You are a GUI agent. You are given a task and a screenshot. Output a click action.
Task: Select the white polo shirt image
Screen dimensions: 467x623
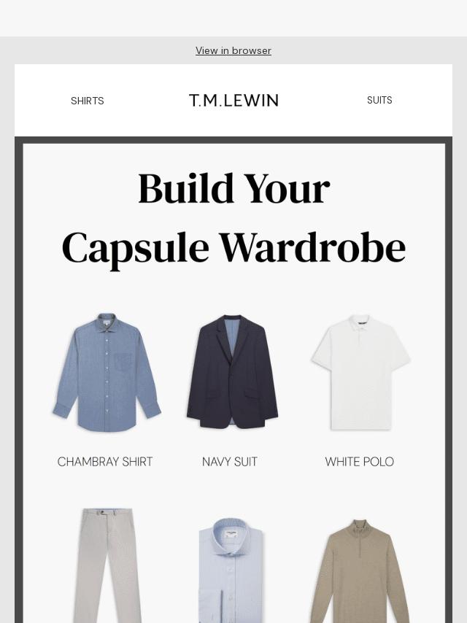[360, 372]
